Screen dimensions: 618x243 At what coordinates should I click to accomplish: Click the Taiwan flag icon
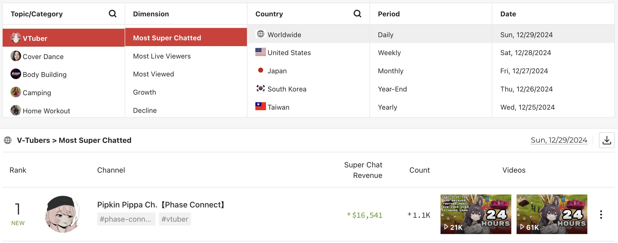coord(261,106)
